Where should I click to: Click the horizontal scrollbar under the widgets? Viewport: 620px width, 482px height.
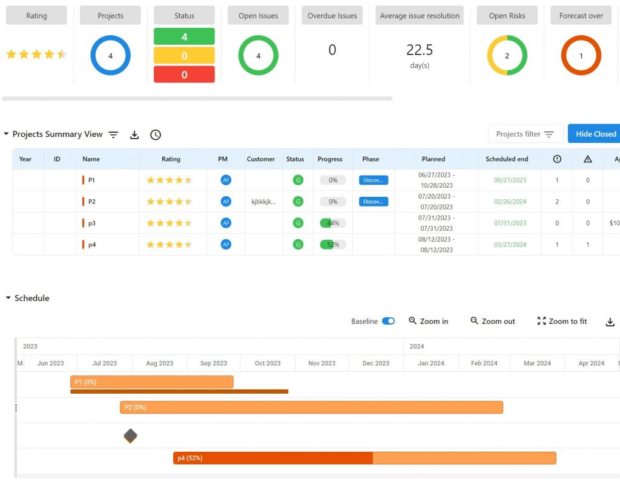click(197, 99)
